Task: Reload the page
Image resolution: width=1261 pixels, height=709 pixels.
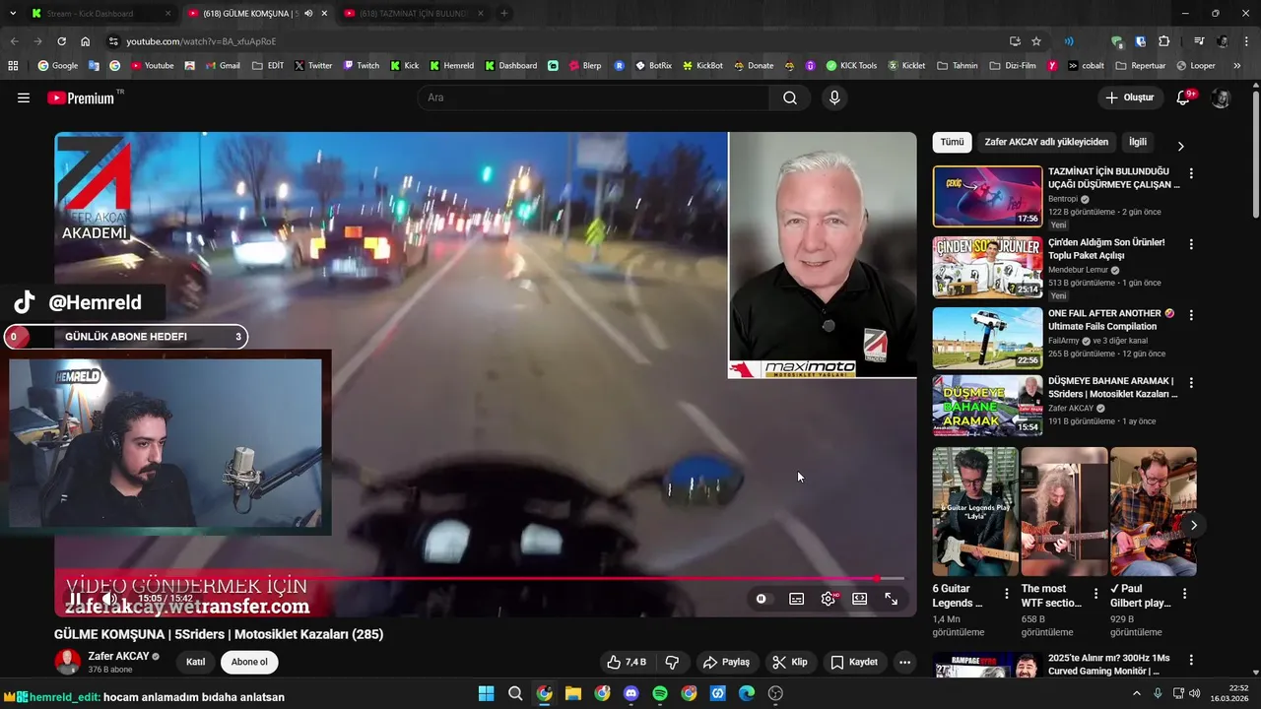Action: [61, 41]
